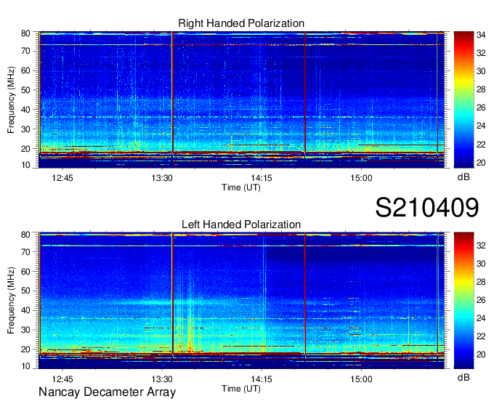Click the Time (UT) label under the Right Handed plot

point(241,187)
